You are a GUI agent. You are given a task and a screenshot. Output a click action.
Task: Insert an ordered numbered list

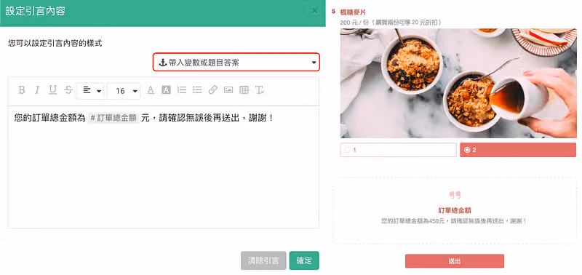(x=182, y=90)
